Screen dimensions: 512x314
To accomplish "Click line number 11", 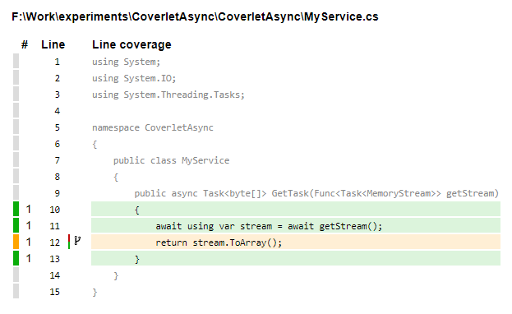I will tap(54, 226).
